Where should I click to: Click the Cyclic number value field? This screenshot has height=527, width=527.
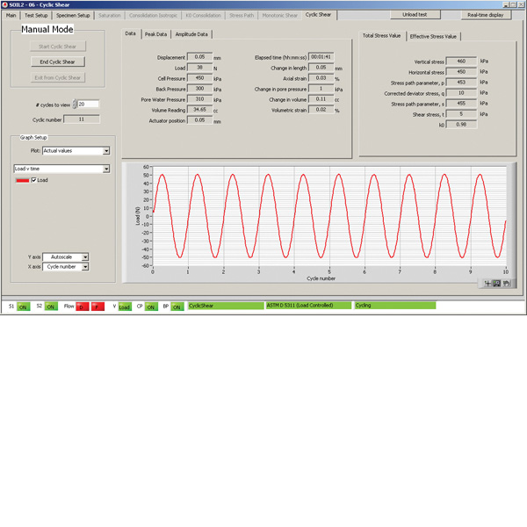(82, 119)
